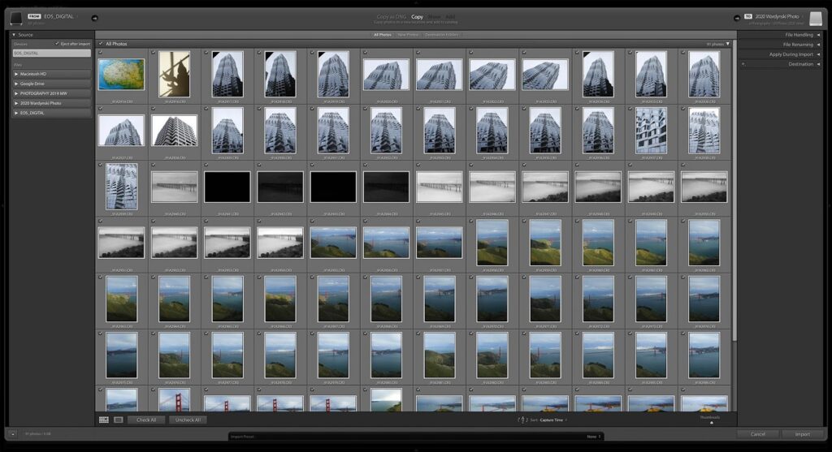Toggle the sort direction icon
The height and width of the screenshot is (452, 832).
(x=522, y=420)
